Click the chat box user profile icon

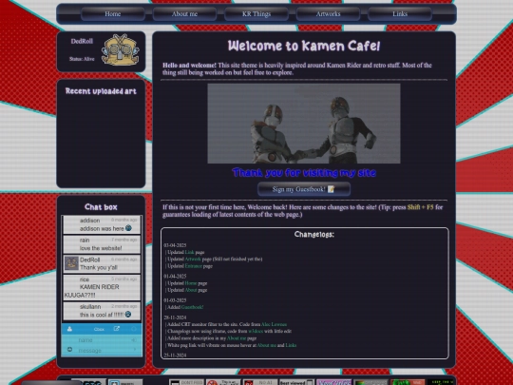click(69, 329)
